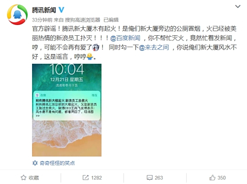Click the star favorite icon
Screen dimensions: 247x184
point(24,178)
